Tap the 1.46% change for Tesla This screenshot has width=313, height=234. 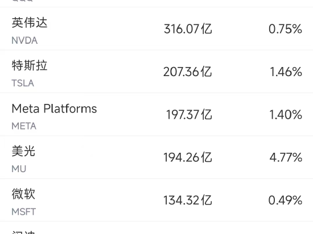tap(286, 72)
